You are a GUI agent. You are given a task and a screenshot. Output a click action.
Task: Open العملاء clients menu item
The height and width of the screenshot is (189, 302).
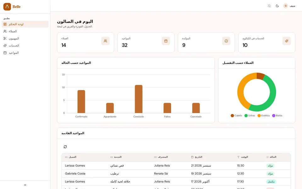[x=25, y=31]
